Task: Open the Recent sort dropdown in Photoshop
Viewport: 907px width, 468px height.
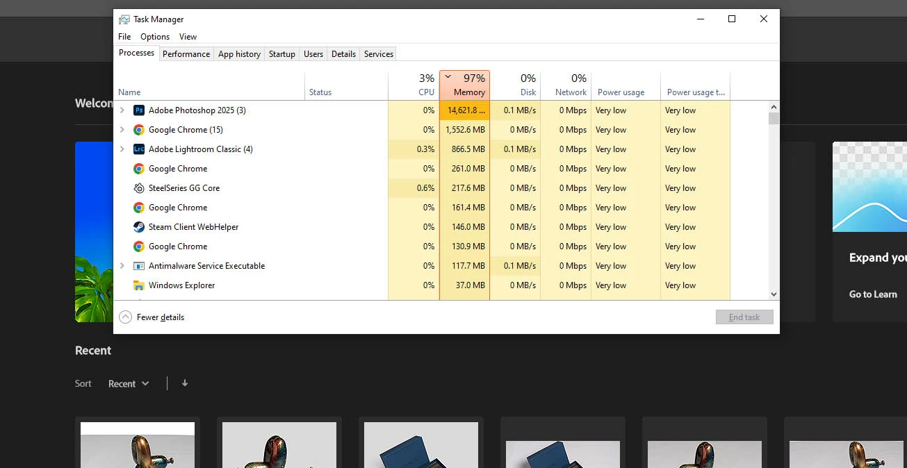Action: pos(129,383)
